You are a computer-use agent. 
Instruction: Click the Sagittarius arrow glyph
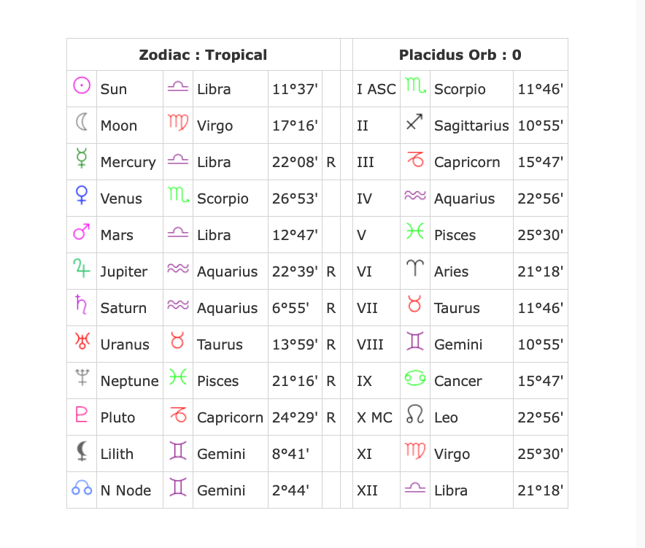pyautogui.click(x=414, y=124)
